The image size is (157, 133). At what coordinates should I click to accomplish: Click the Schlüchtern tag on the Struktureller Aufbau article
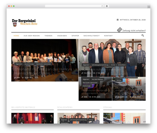tap(122, 65)
